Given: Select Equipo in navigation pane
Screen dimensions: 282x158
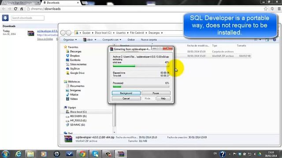Looking at the screenshot, I should [x=72, y=108].
